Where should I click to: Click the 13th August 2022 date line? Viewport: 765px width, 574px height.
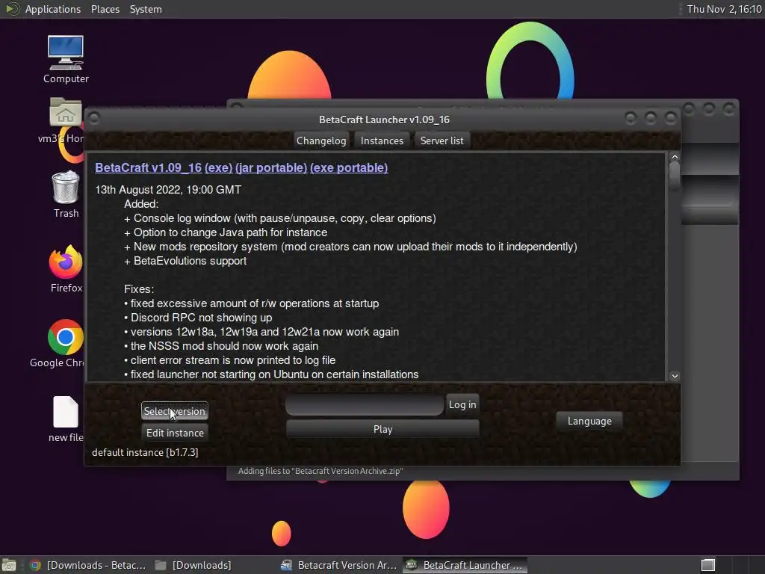168,190
